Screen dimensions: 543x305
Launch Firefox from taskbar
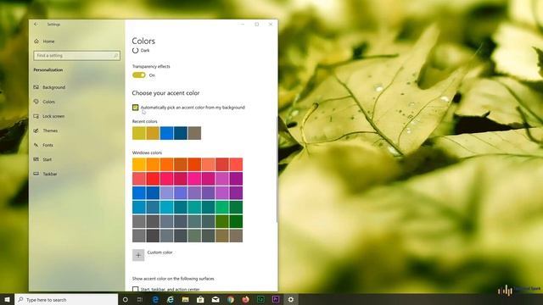click(245, 299)
